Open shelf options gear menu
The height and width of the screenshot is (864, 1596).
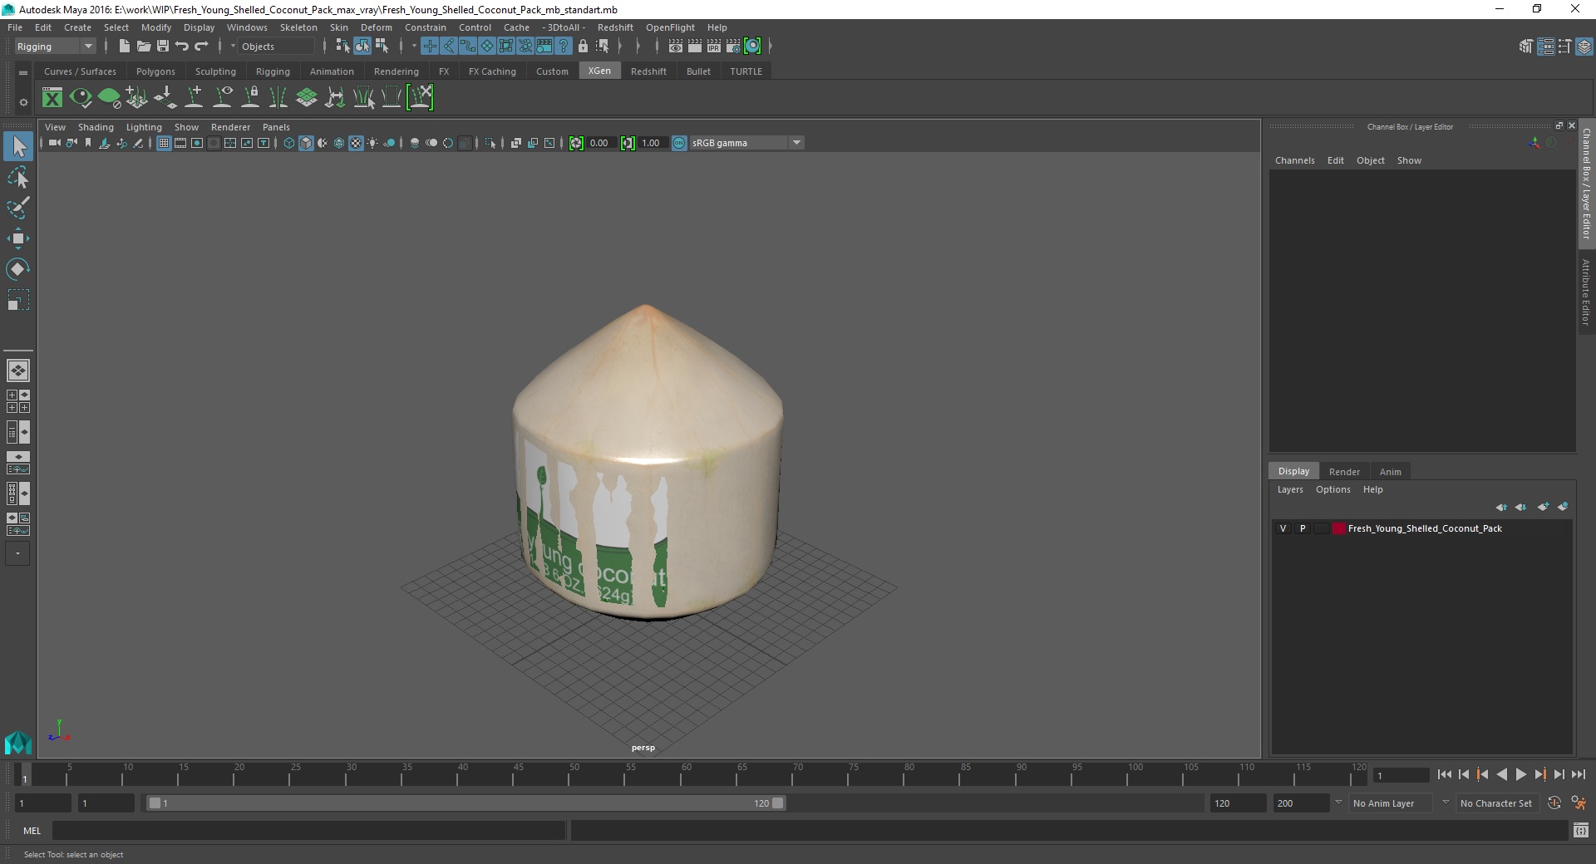23,102
